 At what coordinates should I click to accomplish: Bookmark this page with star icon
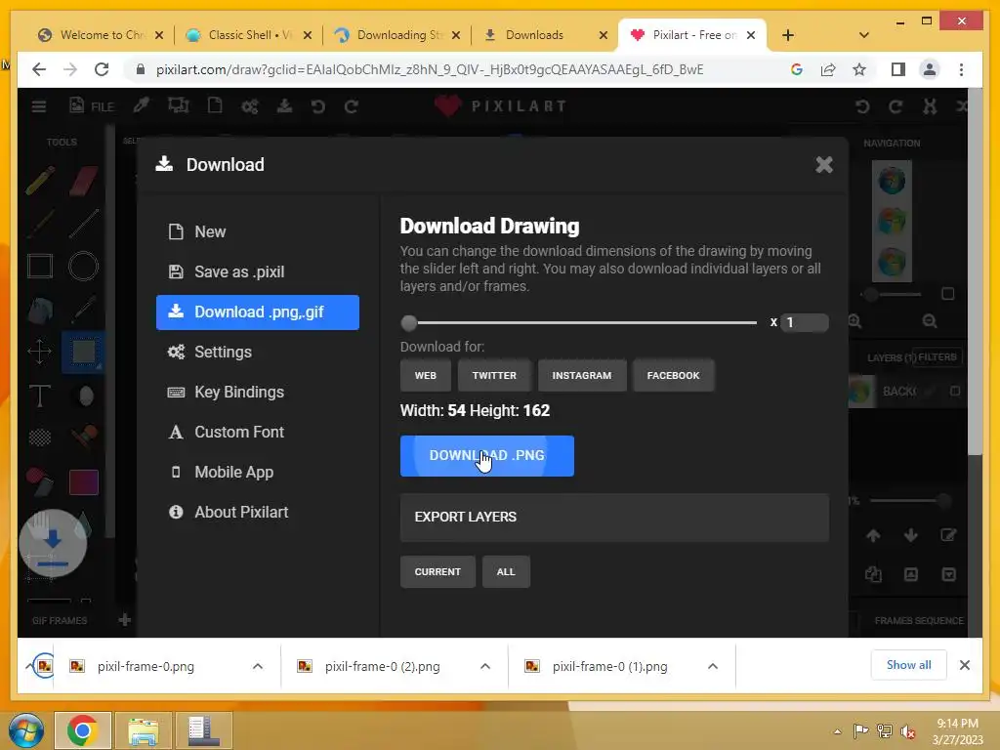pyautogui.click(x=859, y=69)
